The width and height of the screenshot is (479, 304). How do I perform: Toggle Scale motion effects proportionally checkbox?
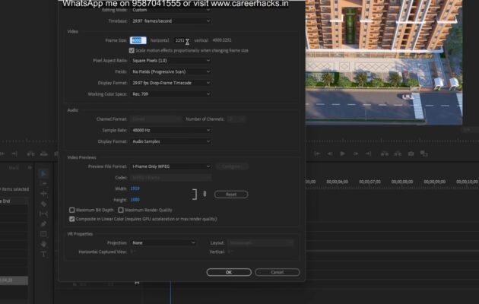pyautogui.click(x=132, y=50)
